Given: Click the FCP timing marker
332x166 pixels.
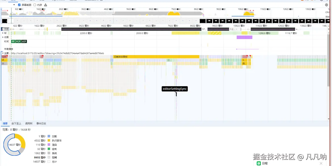Looking at the screenshot, I should pos(18,42).
